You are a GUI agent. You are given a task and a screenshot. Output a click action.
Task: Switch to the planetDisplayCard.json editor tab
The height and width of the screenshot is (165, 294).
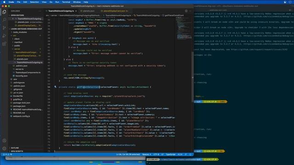114,11
